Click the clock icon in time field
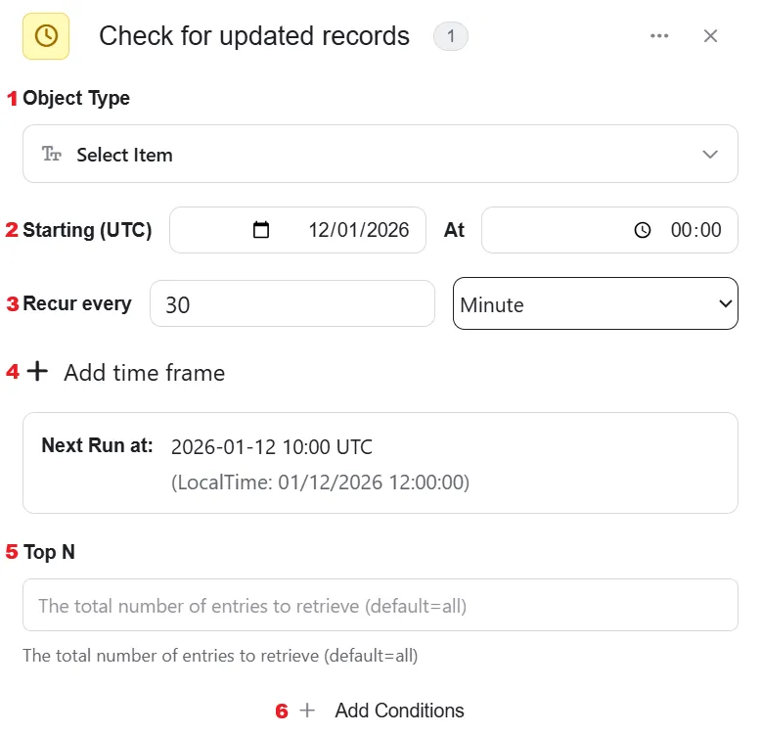761x735 pixels. tap(643, 230)
